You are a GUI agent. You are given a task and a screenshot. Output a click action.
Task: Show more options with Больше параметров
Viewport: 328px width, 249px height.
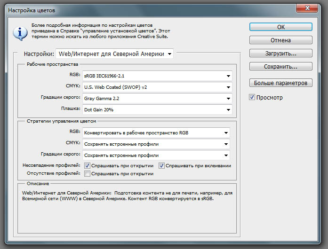[x=281, y=83]
